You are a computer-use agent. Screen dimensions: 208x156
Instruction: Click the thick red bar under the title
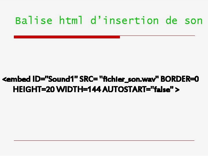tap(67, 37)
